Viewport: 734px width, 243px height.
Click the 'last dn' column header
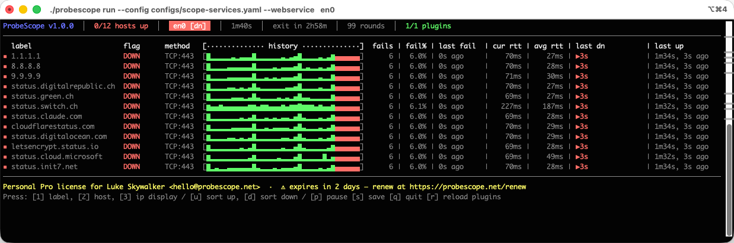(591, 46)
